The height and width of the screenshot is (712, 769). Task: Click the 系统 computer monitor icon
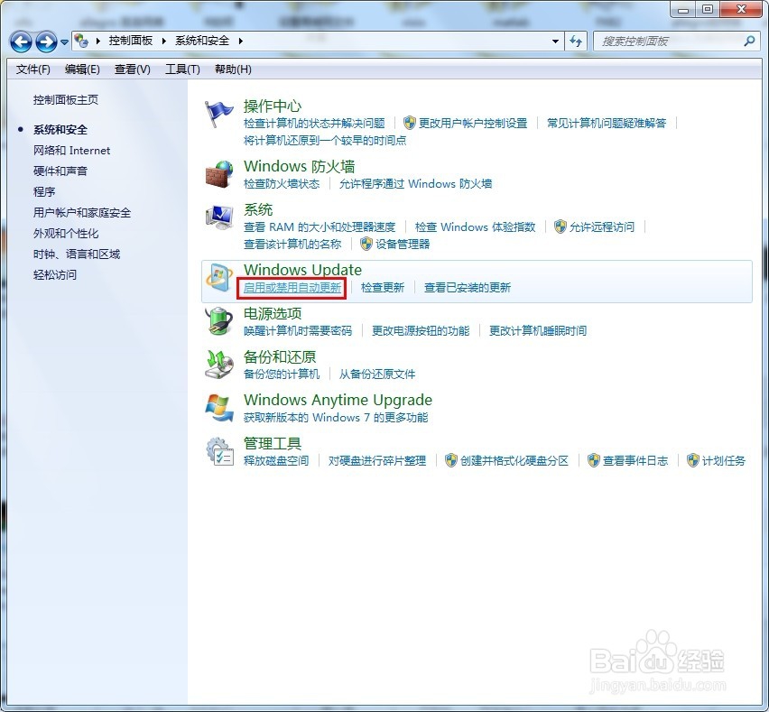218,217
